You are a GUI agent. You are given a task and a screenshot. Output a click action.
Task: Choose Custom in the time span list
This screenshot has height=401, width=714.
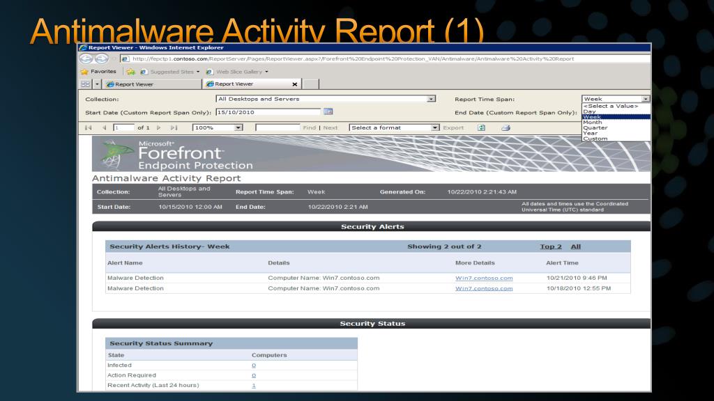tap(616, 139)
